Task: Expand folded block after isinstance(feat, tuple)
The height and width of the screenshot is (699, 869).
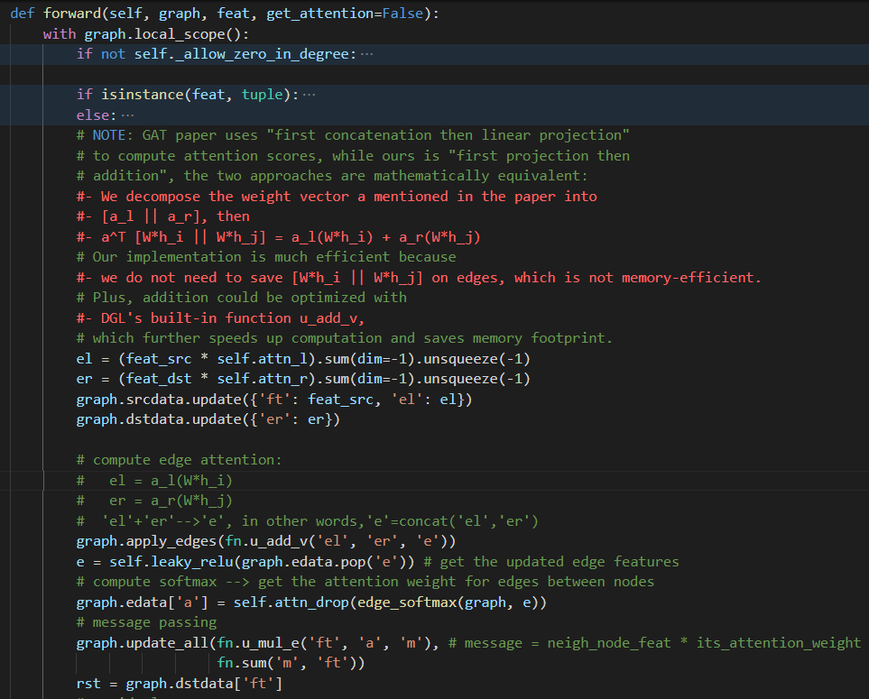Action: click(310, 95)
